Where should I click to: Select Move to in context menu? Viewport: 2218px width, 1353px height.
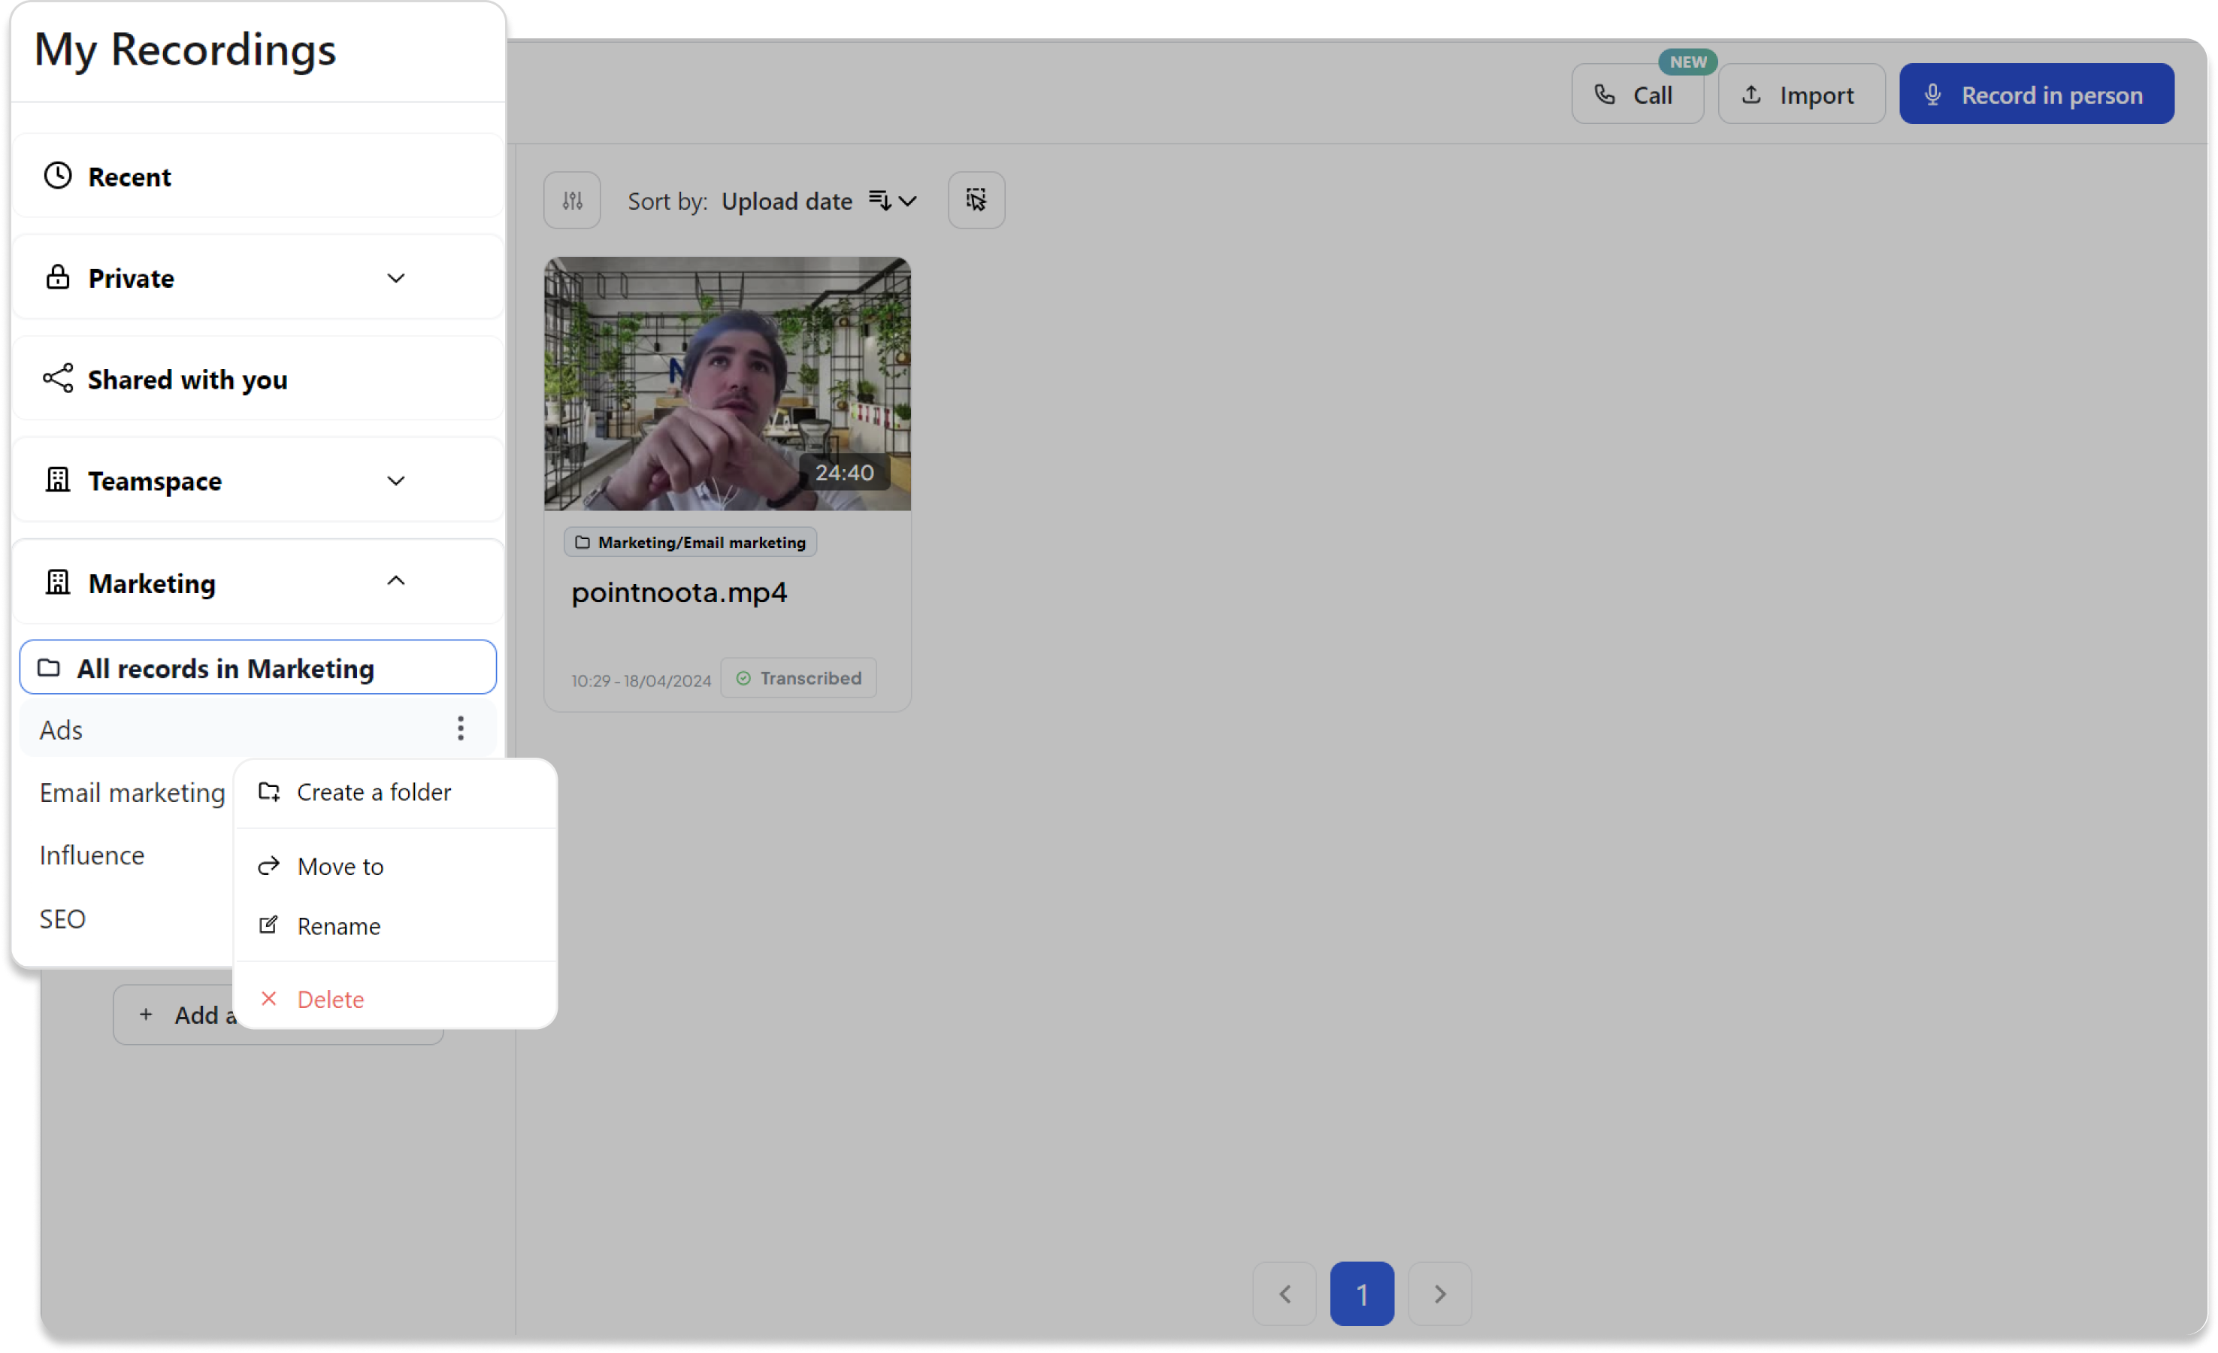pos(340,866)
